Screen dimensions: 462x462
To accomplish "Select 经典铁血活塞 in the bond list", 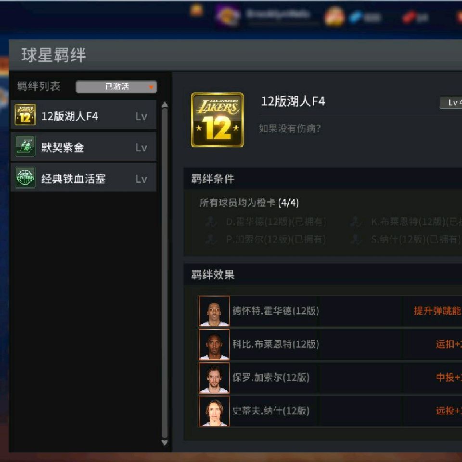I will pyautogui.click(x=83, y=178).
